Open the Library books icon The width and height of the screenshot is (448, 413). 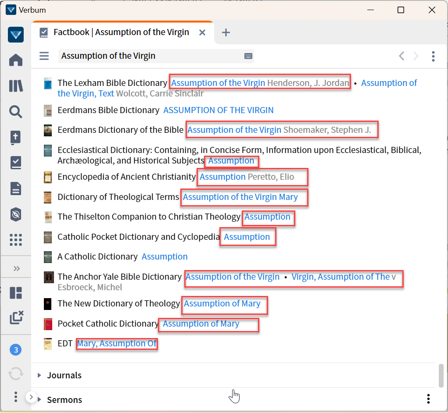pyautogui.click(x=16, y=85)
